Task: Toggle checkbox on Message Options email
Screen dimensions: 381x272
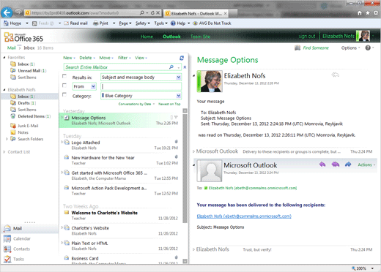Action: click(67, 118)
